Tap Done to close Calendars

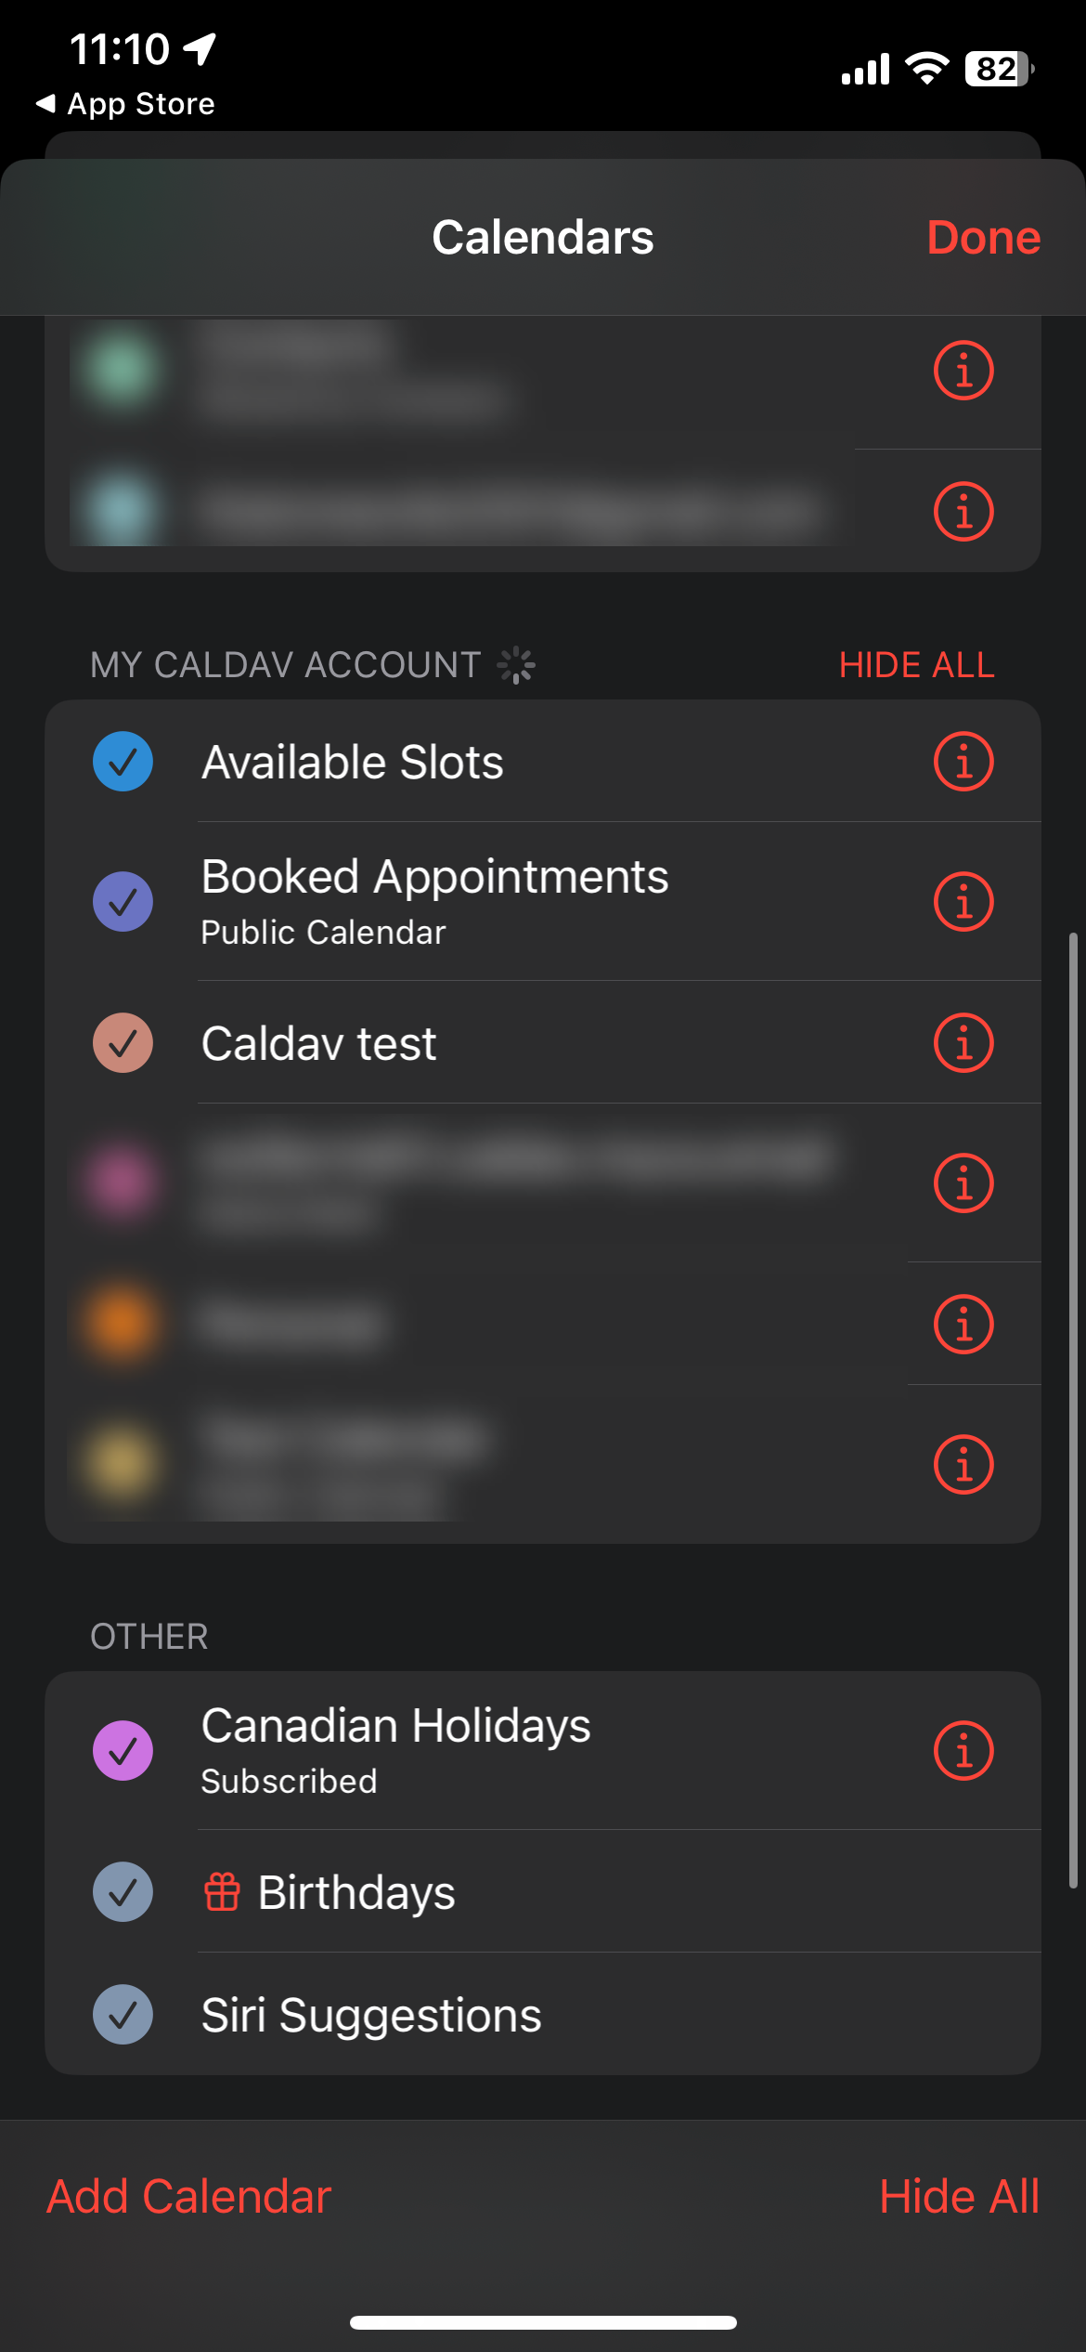[983, 238]
